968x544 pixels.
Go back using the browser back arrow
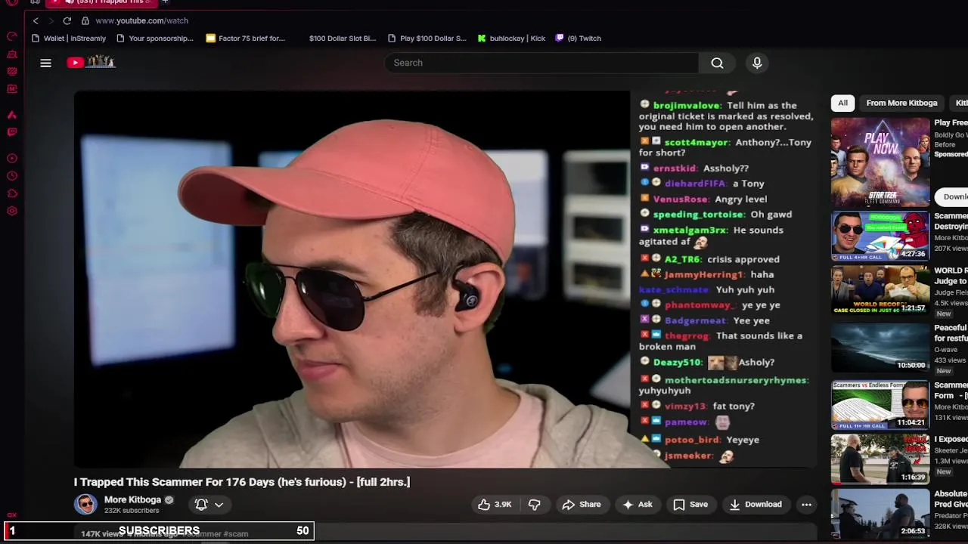point(36,20)
